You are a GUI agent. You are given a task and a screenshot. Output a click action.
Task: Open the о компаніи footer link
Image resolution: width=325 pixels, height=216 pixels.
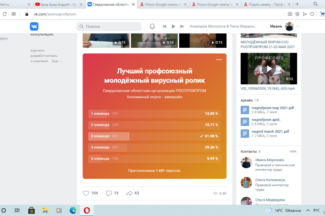point(39,61)
